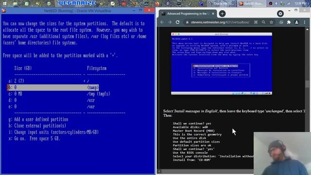Open the Windows Start button
Image resolution: width=311 pixels, height=175 pixels.
4,3
